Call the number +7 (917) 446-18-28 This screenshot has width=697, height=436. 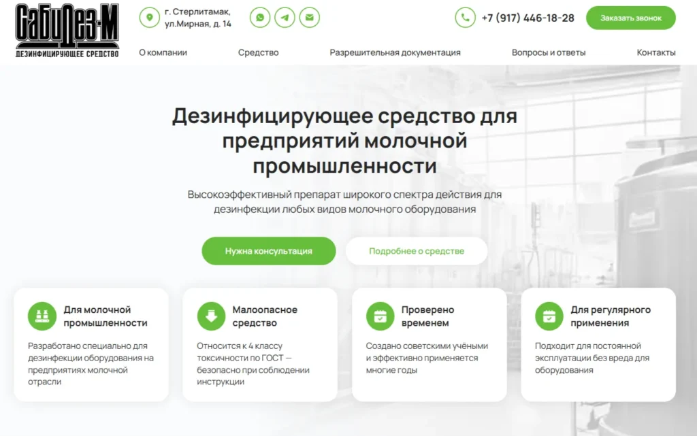(528, 18)
